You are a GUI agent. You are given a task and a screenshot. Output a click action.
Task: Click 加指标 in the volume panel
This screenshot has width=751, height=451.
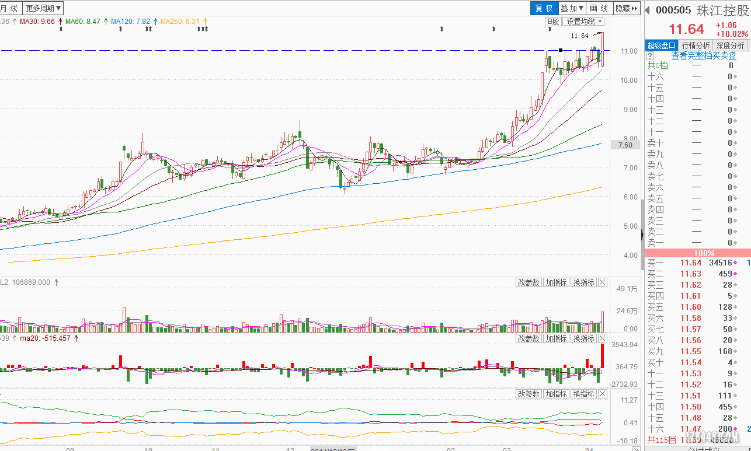[556, 282]
